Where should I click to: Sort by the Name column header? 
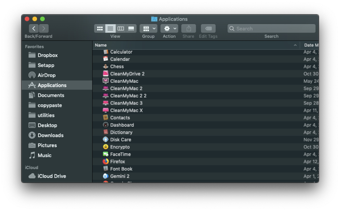[196, 45]
